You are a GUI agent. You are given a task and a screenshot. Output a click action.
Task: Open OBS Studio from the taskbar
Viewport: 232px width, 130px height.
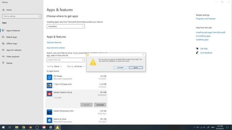(37, 127)
